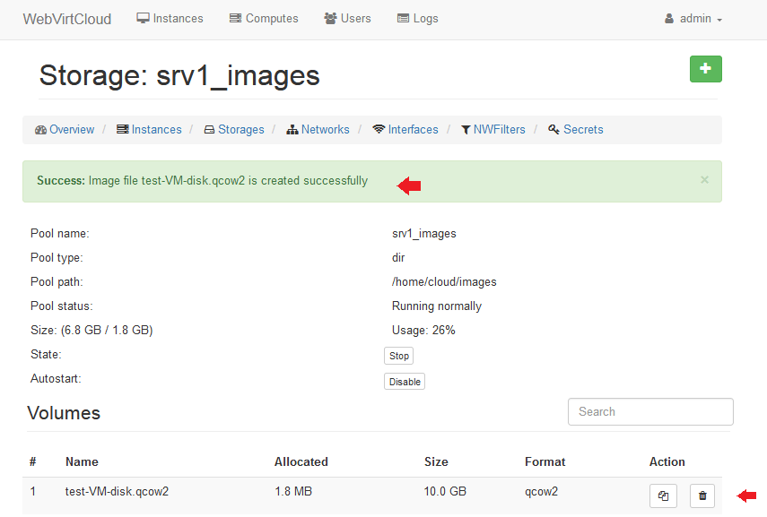Open the Logs page
Viewport: 767px width, 517px height.
[417, 19]
